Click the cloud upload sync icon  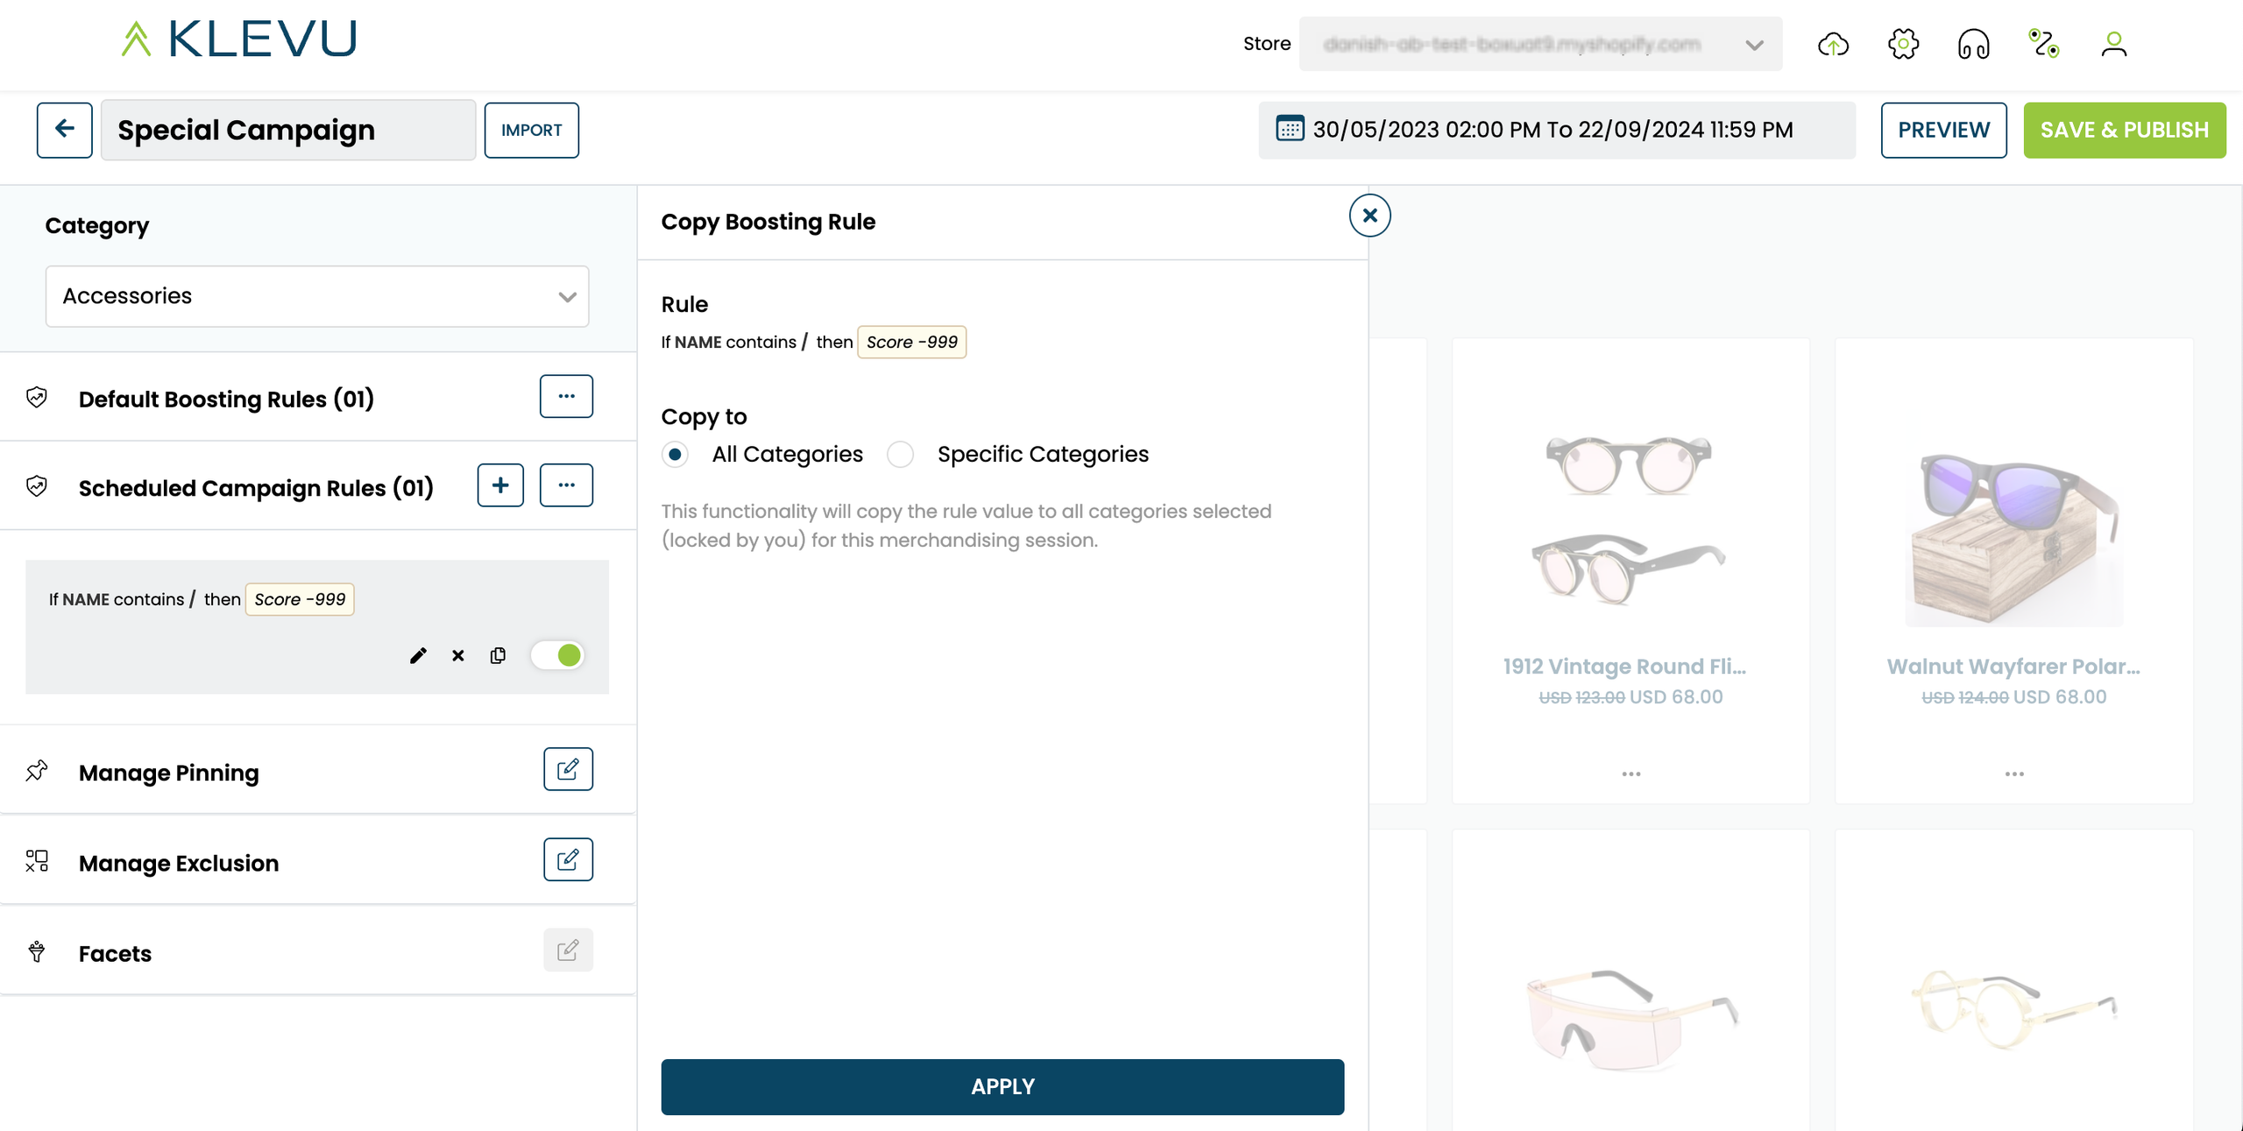tap(1833, 44)
